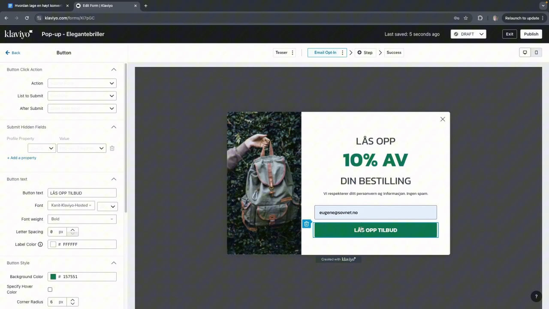
Task: Select the 10% AV heading text
Action: pyautogui.click(x=375, y=160)
